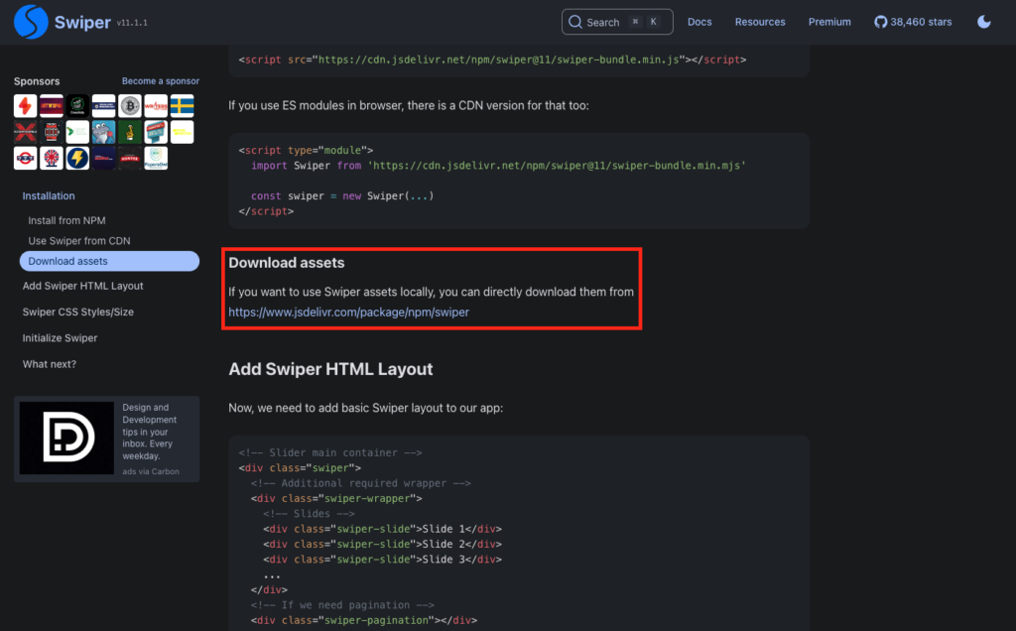Click the Download assets heading in the article

[287, 263]
